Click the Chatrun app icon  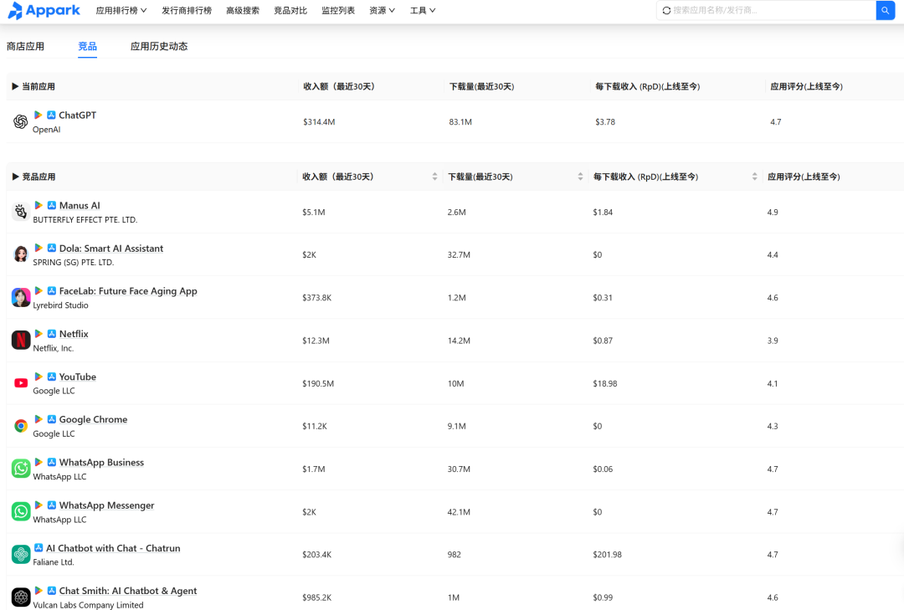point(21,554)
